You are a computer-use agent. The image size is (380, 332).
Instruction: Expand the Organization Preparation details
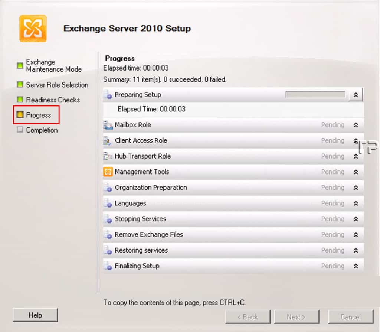point(356,188)
